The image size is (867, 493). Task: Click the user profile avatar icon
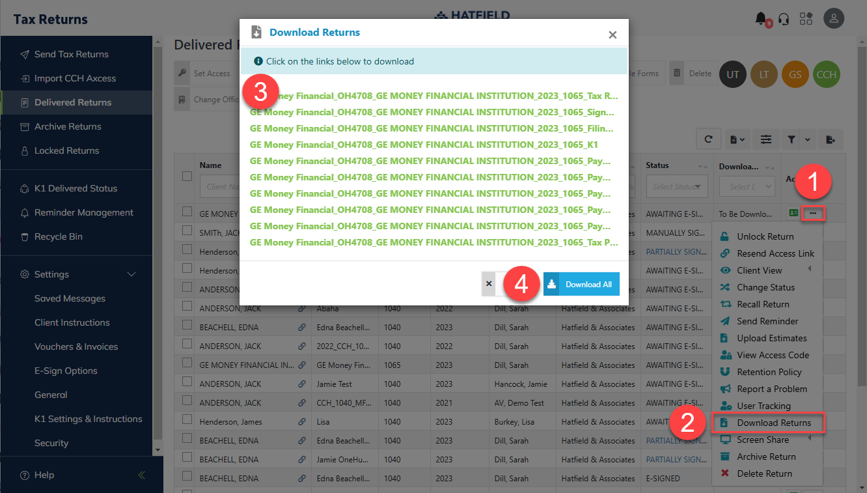click(x=834, y=18)
